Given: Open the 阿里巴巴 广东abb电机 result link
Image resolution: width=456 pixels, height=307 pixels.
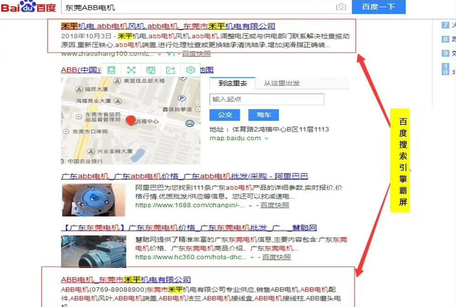Looking at the screenshot, I should point(184,176).
